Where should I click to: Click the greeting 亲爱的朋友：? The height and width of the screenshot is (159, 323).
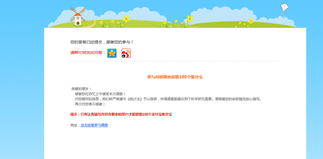click(81, 89)
